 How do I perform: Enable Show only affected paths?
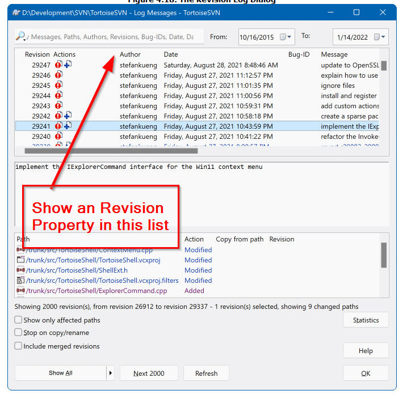pyautogui.click(x=18, y=320)
